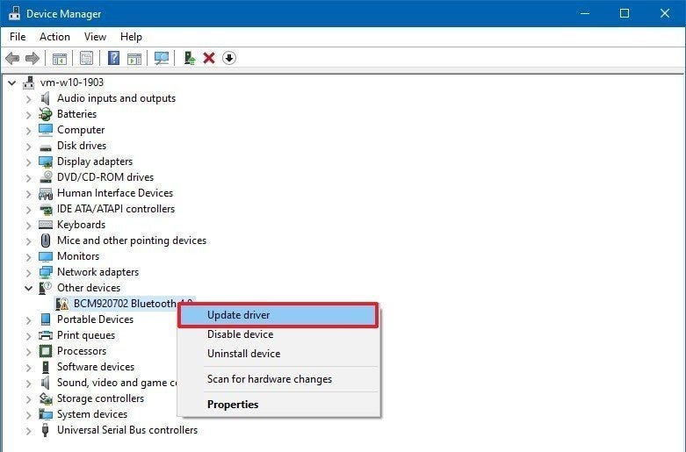Click the Update device driver toolbar icon
686x452 pixels.
190,58
